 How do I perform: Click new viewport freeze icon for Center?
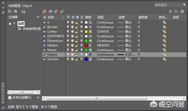[x=164, y=32]
